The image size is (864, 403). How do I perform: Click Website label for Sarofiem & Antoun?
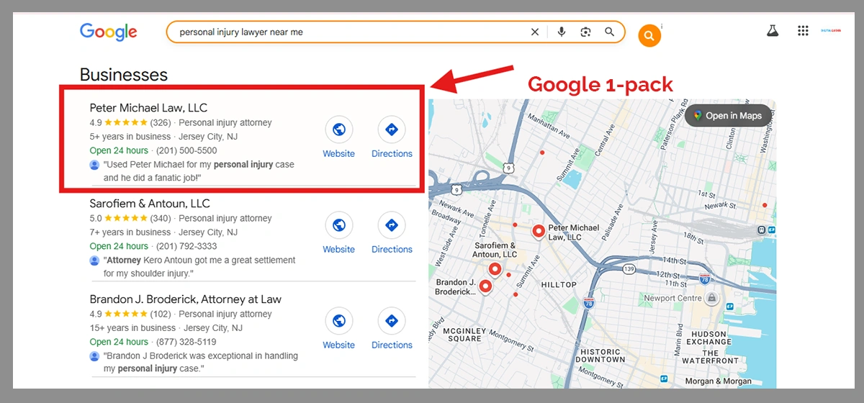click(338, 250)
